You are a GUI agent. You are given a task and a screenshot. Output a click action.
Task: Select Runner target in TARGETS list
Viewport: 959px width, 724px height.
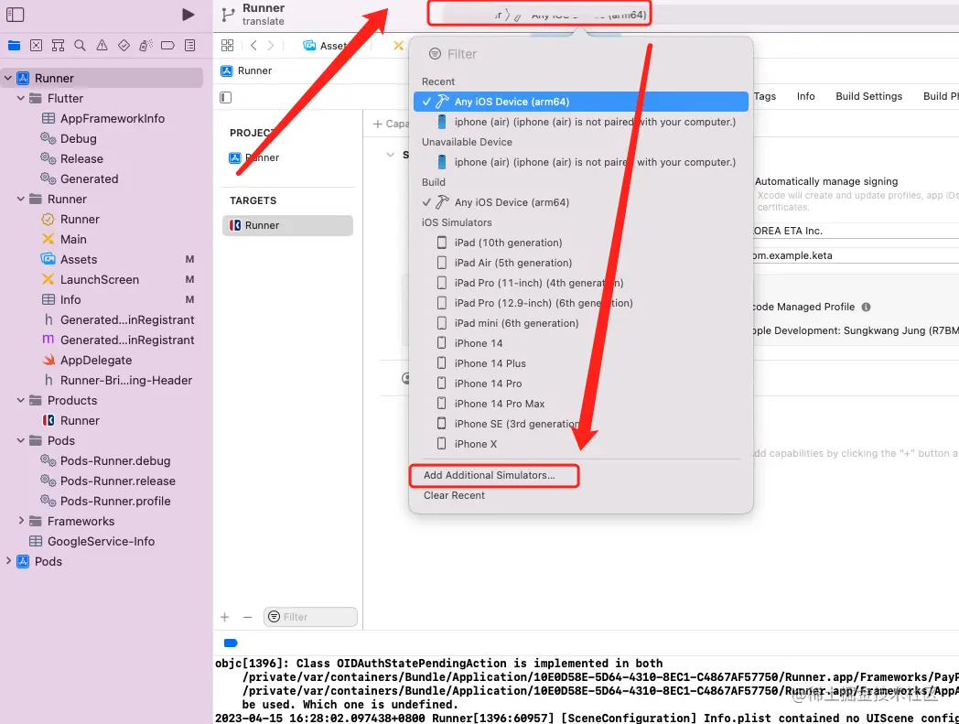[x=287, y=225]
